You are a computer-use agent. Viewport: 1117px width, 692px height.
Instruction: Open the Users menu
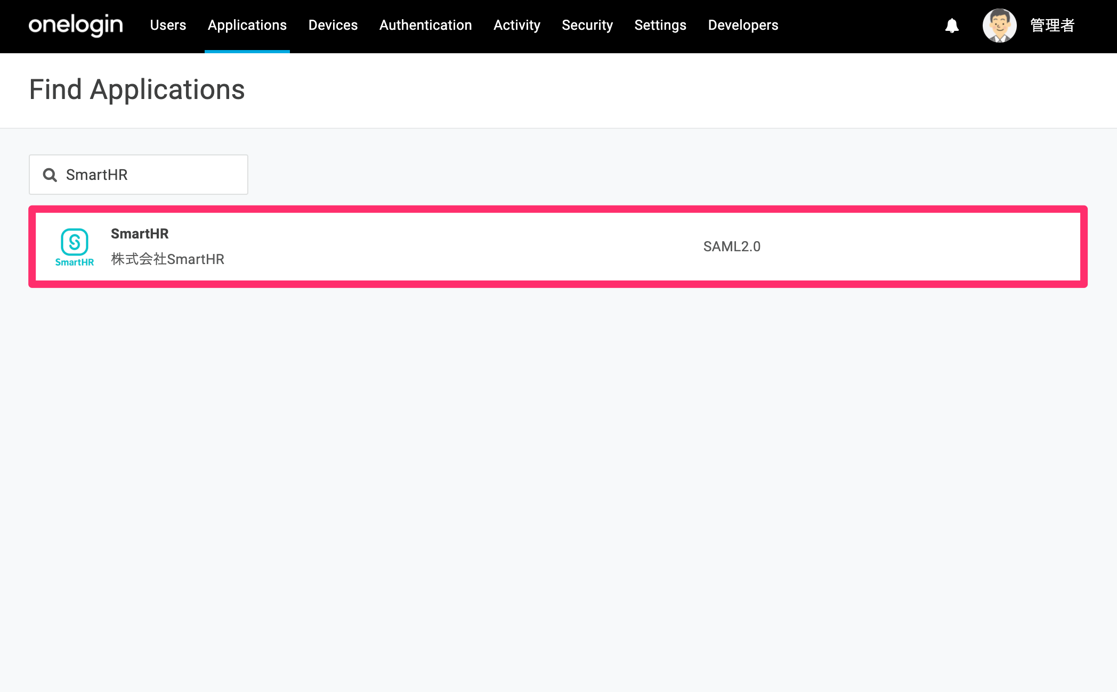168,25
